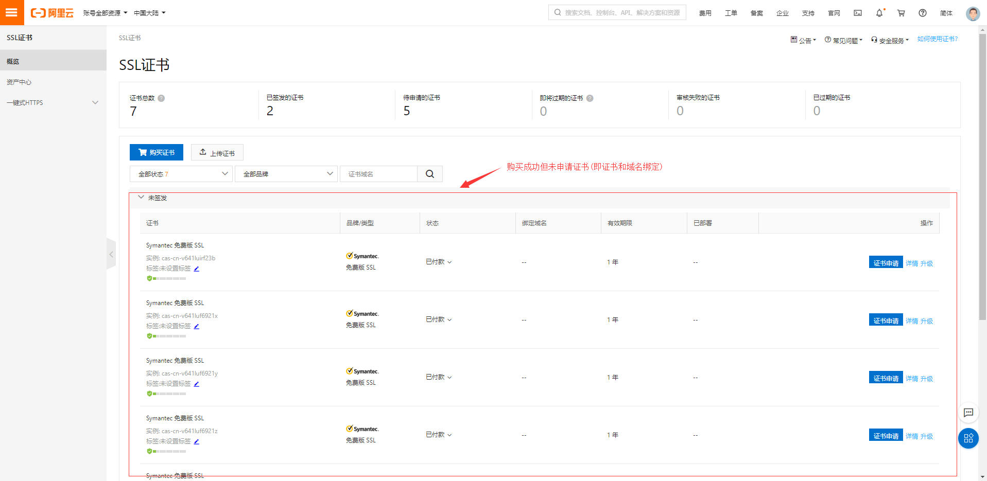Open the blue floating apps widget
Viewport: 987px width, 481px height.
coord(968,438)
